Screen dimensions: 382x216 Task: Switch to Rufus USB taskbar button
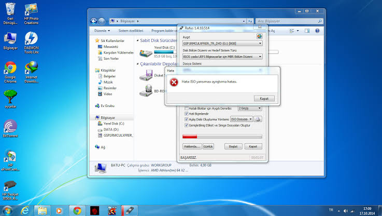(x=130, y=210)
